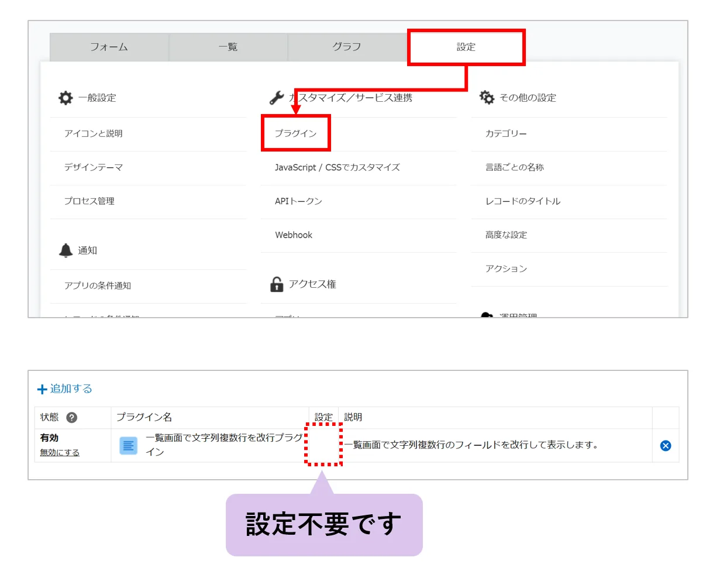
Task: Open アイコンと説明 settings
Action: coord(94,133)
